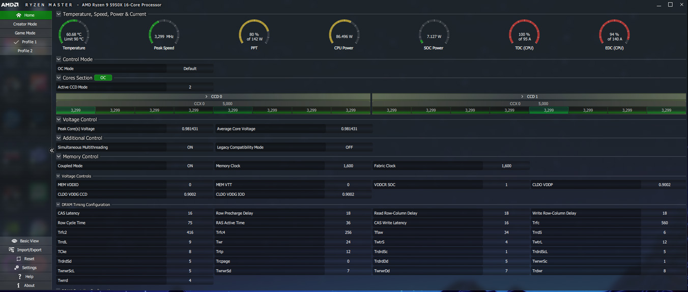This screenshot has width=688, height=292.
Task: Collapse the Voltage Control section
Action: click(59, 120)
